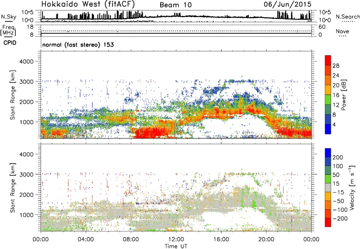Click Slant Range [km] label of power panel

13,95
